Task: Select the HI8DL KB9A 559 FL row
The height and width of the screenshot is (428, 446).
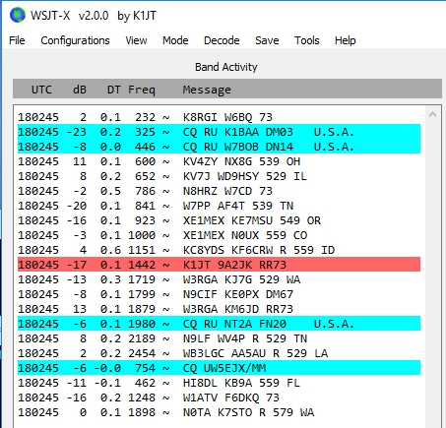Action: click(x=219, y=383)
